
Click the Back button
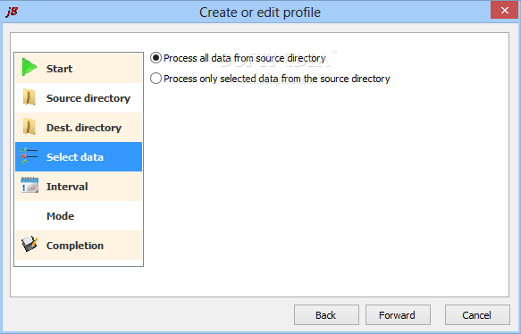pos(326,314)
